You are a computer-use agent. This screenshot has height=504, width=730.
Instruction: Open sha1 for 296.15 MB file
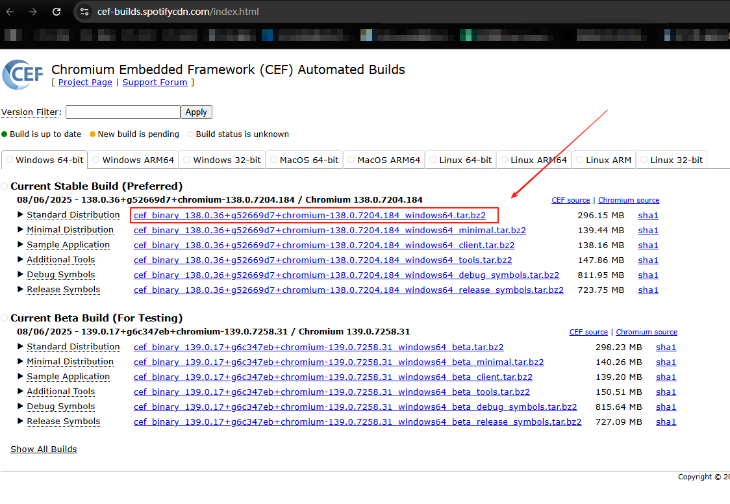click(x=648, y=216)
